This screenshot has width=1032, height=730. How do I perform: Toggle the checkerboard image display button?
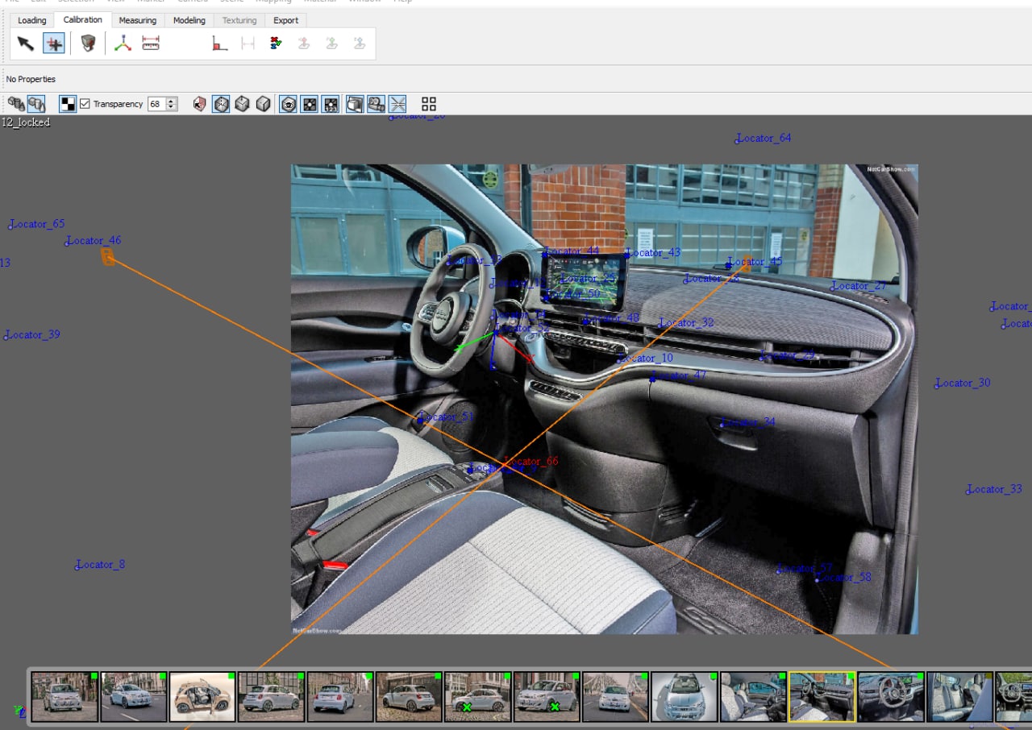pyautogui.click(x=68, y=104)
